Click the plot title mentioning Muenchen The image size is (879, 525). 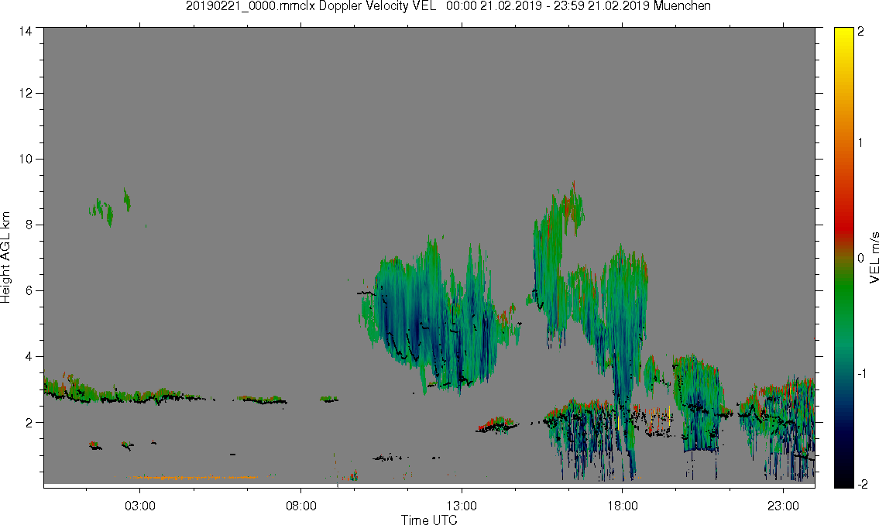[448, 6]
